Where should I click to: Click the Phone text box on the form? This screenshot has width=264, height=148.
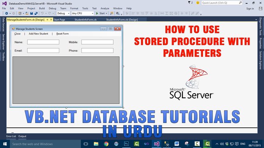coord(97,51)
